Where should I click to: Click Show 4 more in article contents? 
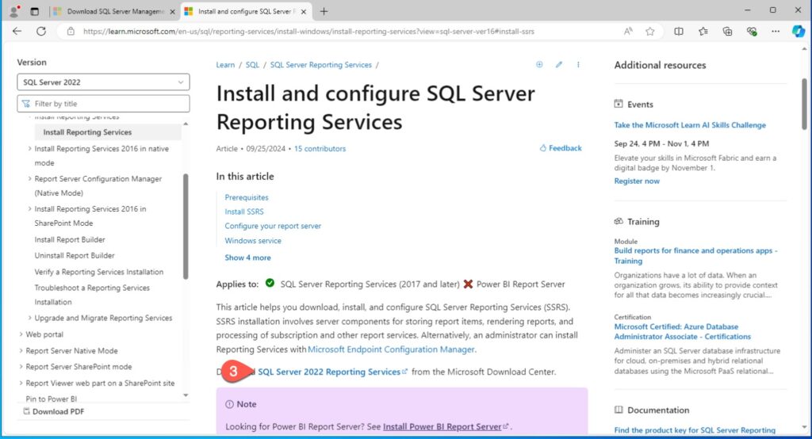coord(247,258)
